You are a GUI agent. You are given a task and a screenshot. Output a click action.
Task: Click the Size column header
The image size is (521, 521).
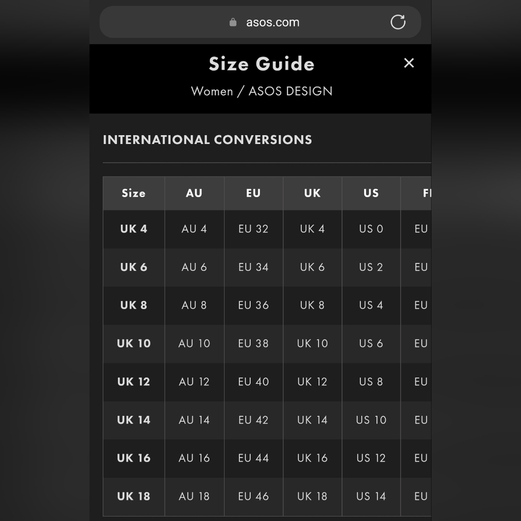[x=134, y=193]
